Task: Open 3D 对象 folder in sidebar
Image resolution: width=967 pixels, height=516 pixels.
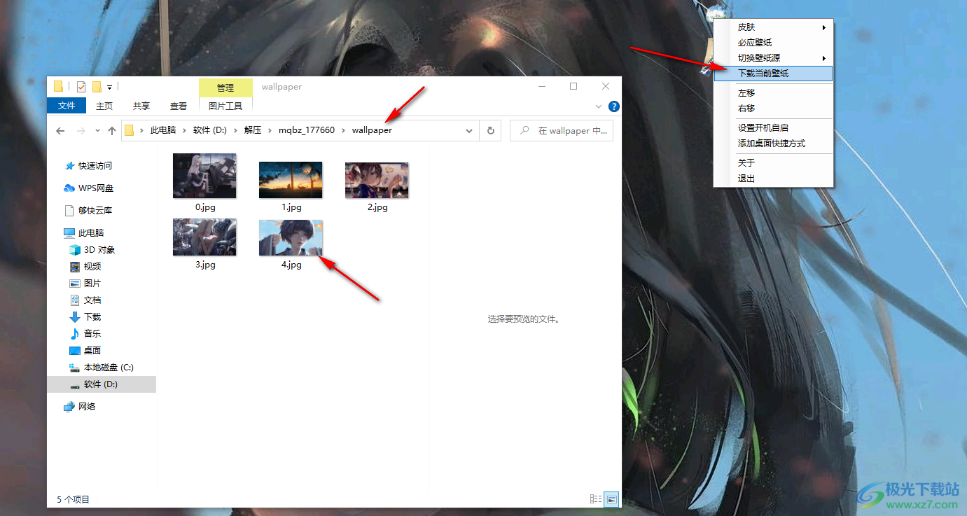Action: [x=99, y=250]
